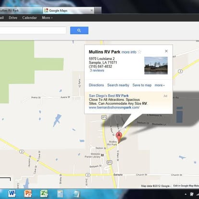The width and height of the screenshot is (199, 199).
Task: Switch to the Google Maps browser tab
Action: (69, 11)
